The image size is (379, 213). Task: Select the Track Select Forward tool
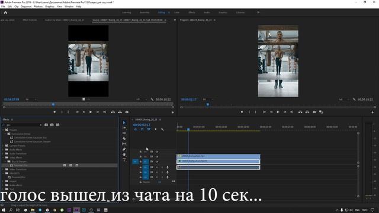124,128
